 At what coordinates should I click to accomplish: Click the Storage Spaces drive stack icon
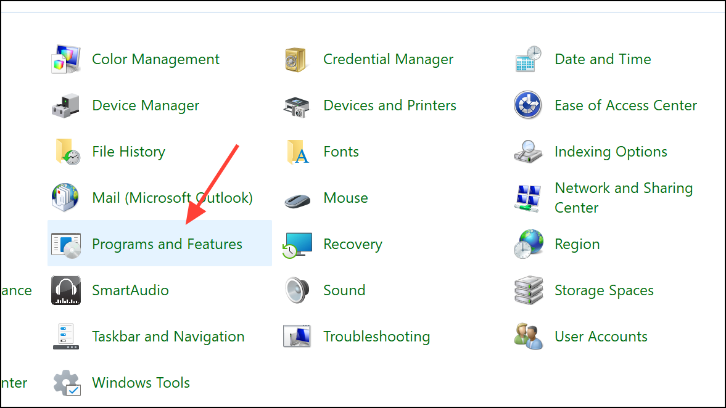point(528,290)
